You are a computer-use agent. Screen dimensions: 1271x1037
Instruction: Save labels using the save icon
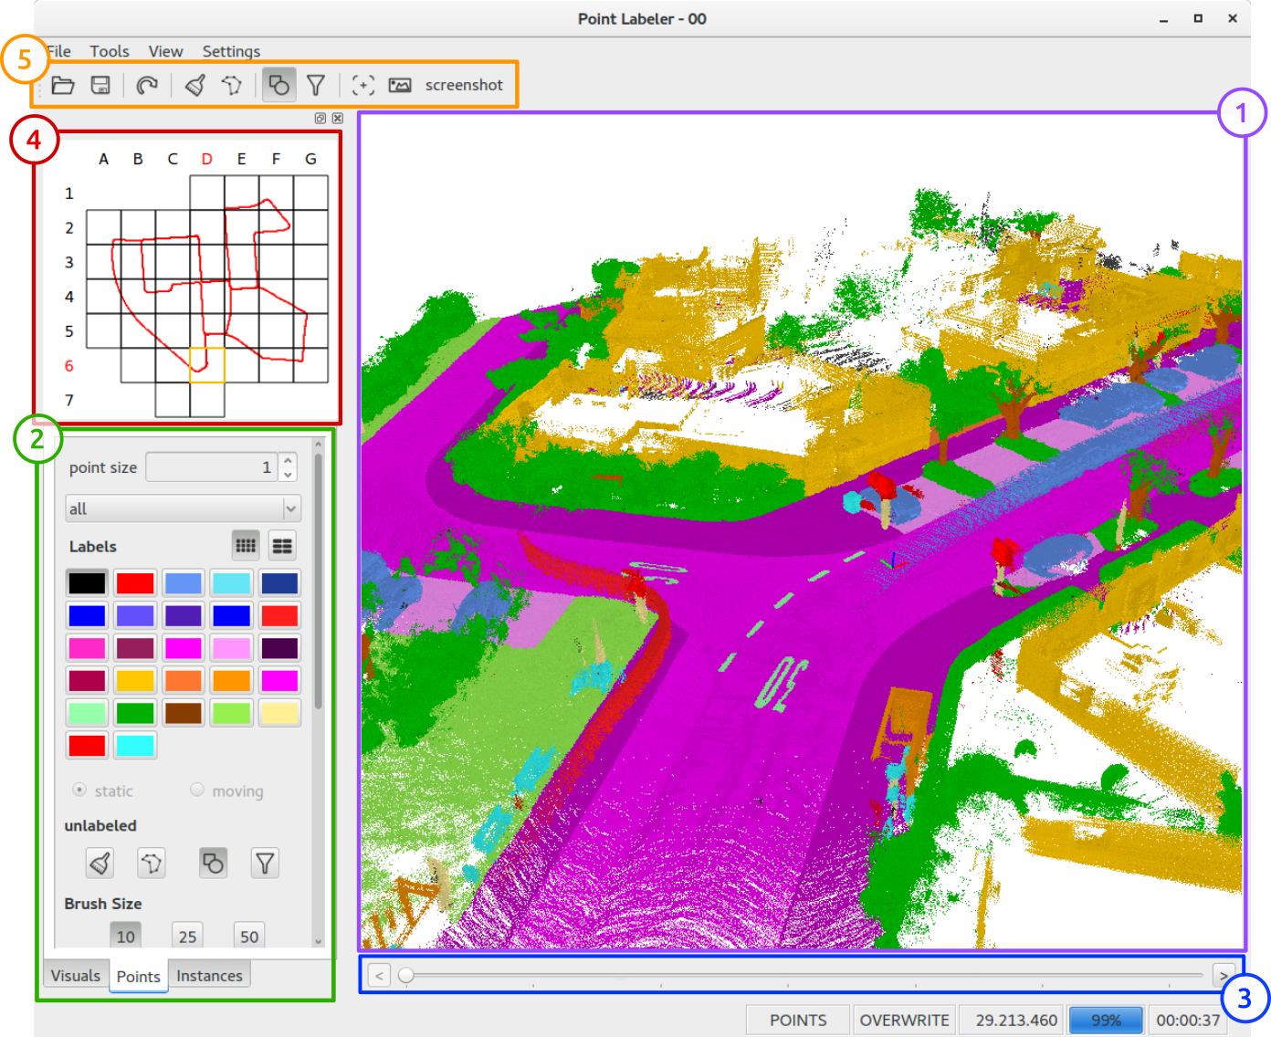point(102,84)
